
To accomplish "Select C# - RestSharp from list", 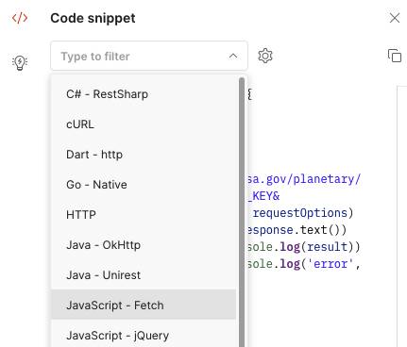I will pyautogui.click(x=144, y=94).
